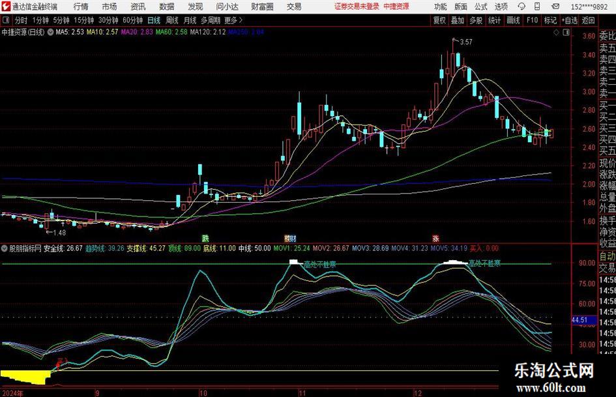Open the 交易 menu
Image resolution: width=616 pixels, height=397 pixels.
294,7
